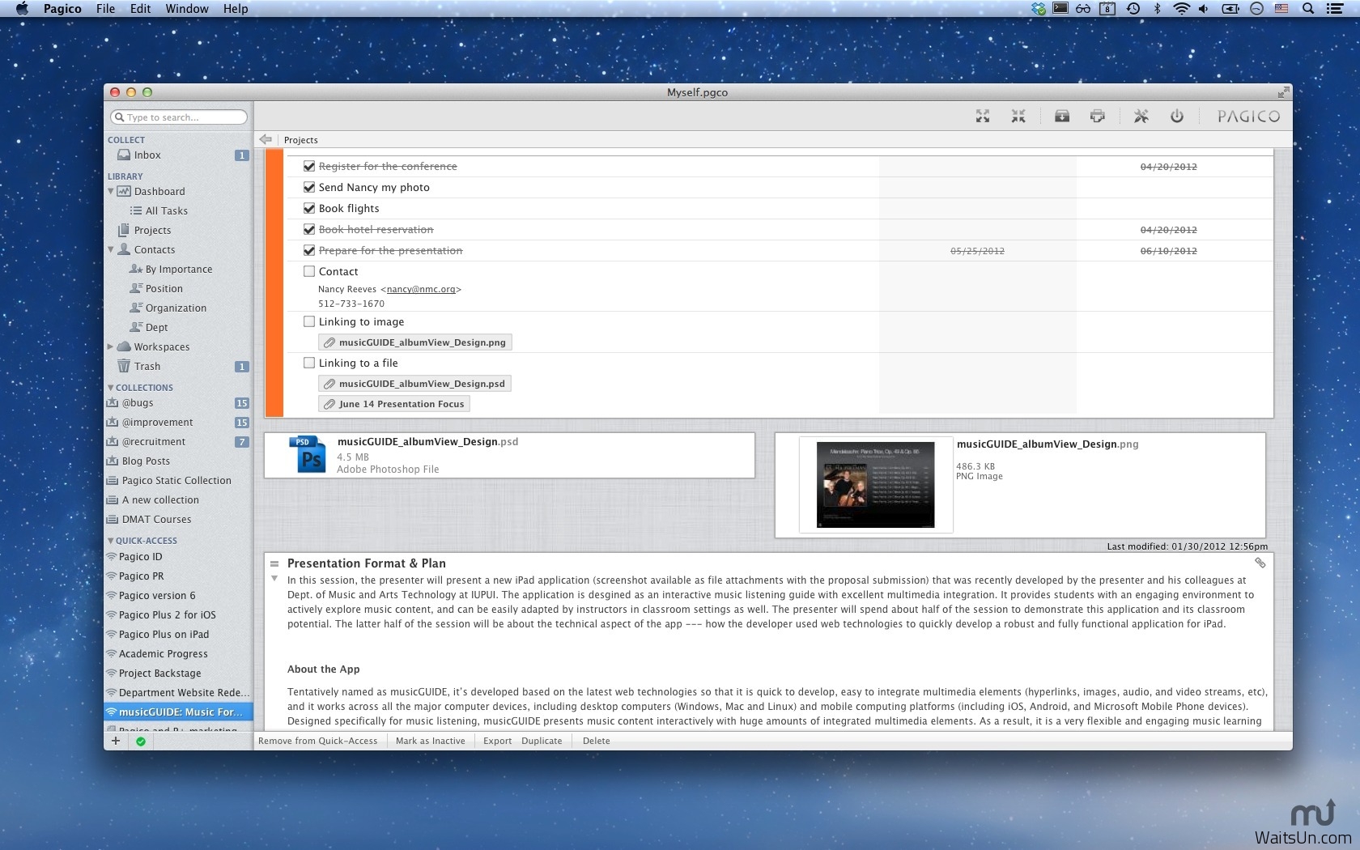This screenshot has height=850, width=1360.
Task: Click the back arrow beside Projects
Action: tap(266, 140)
